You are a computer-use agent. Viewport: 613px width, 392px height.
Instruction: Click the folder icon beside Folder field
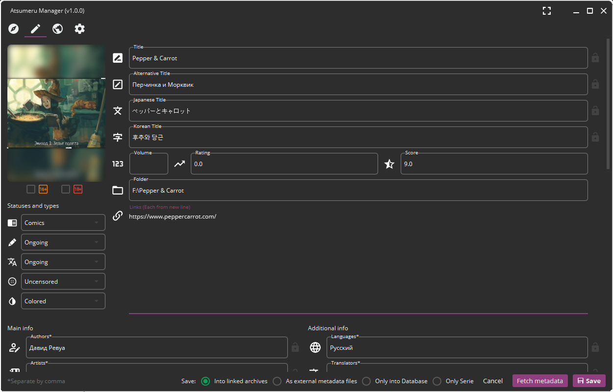(118, 190)
